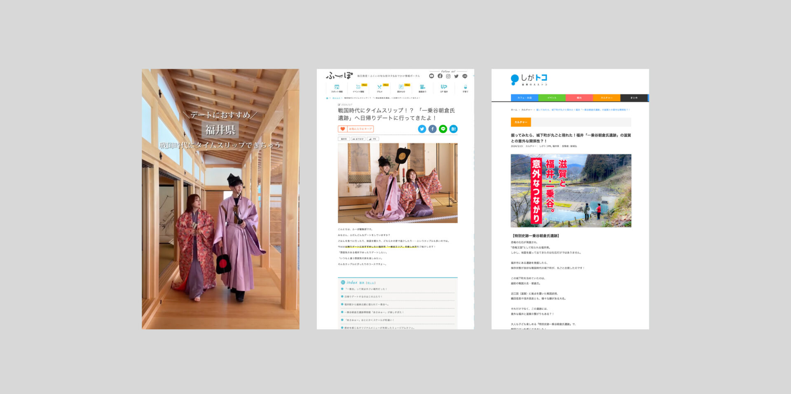
Task: Click the yellow-highlighted sentence in the ふーぽ intro
Action: click(381, 247)
